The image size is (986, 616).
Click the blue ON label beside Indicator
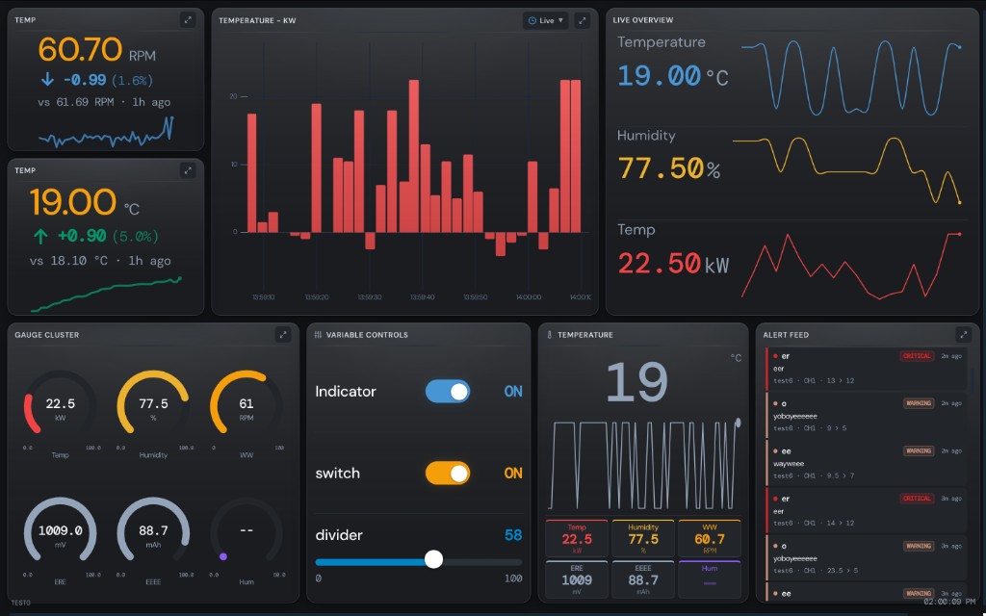tap(513, 392)
